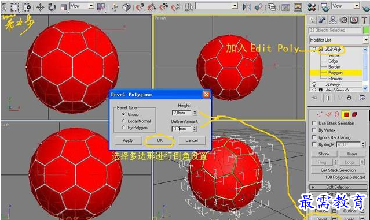Click the Height value input field
Screen dimensions: 370x220
click(x=182, y=113)
